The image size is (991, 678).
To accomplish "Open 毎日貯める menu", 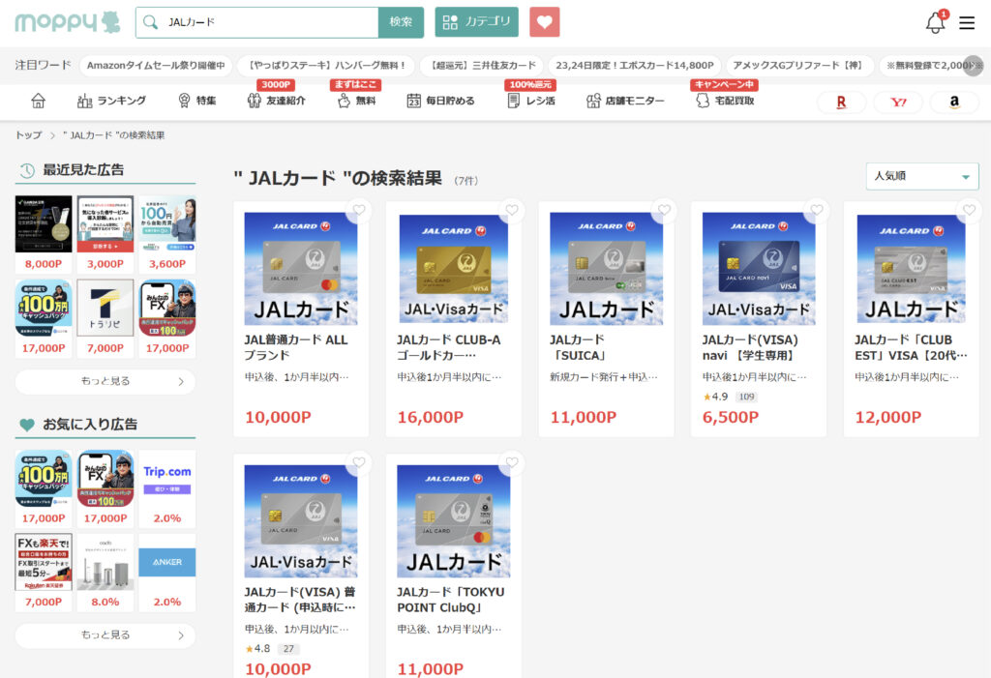I will [440, 101].
